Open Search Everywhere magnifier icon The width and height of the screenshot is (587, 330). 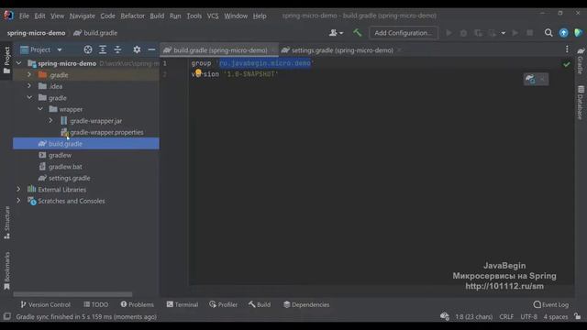point(548,33)
